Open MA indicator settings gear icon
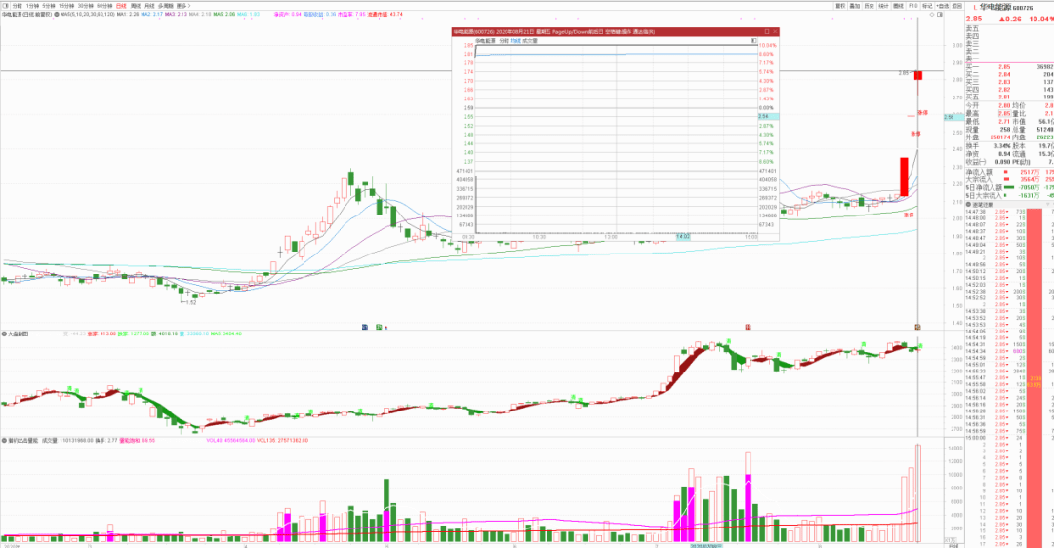Image resolution: width=1054 pixels, height=548 pixels. [x=57, y=14]
